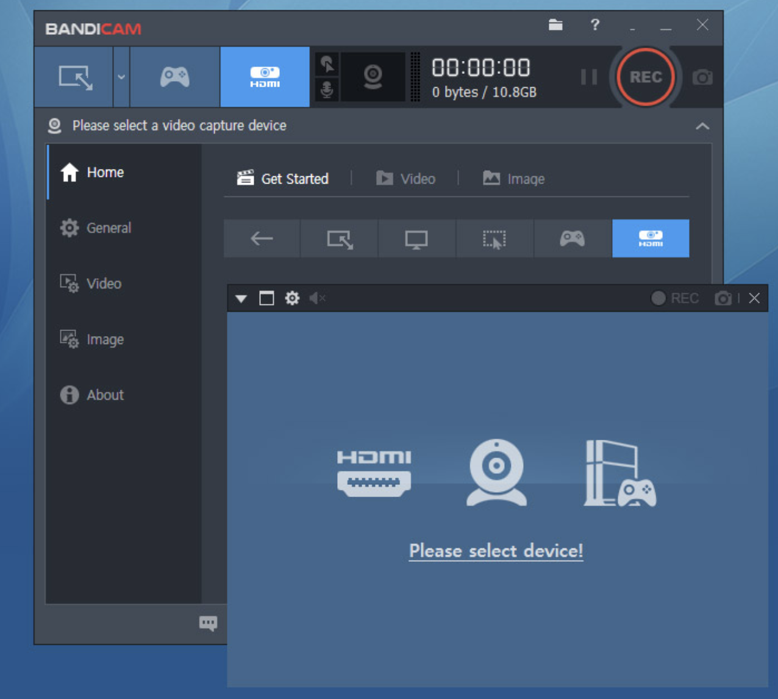778x699 pixels.
Task: Open General settings in sidebar
Action: pos(124,228)
